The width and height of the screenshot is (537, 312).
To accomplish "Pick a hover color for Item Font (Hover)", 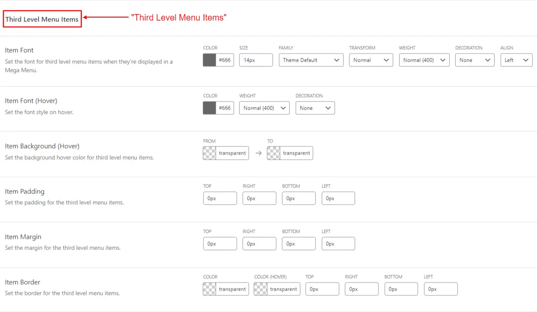I will (x=208, y=108).
